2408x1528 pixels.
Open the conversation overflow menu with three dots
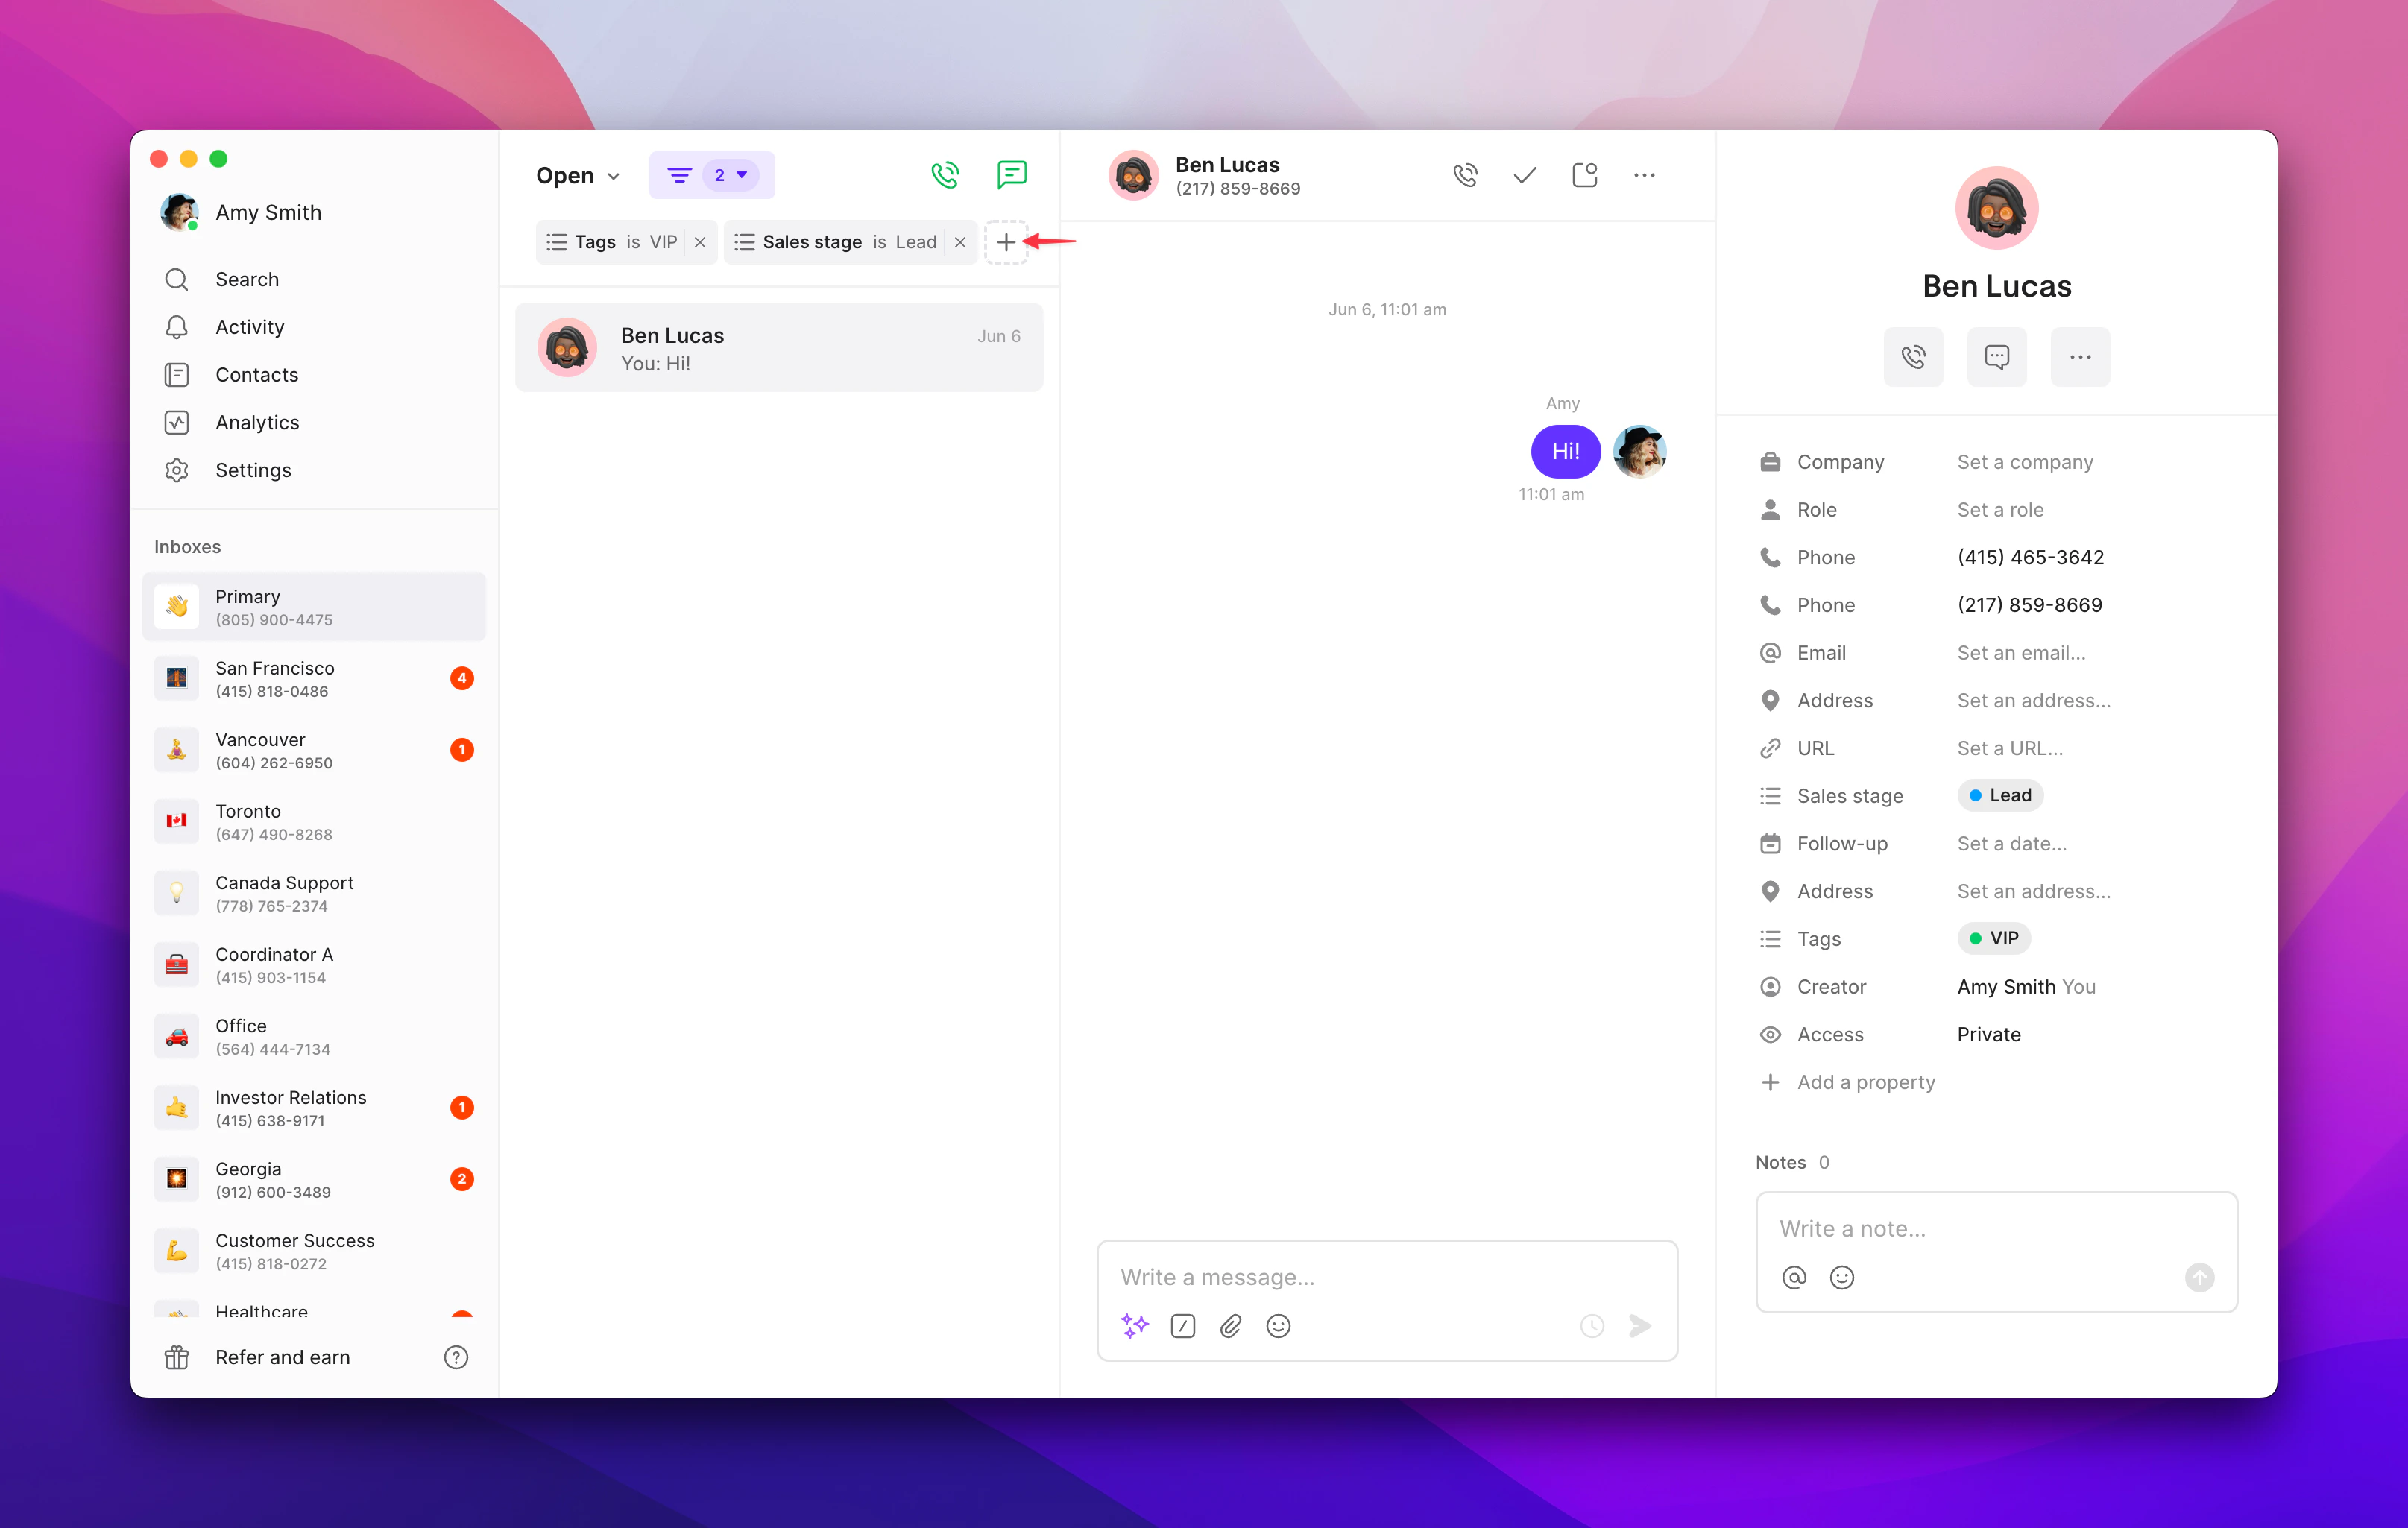[x=1644, y=174]
